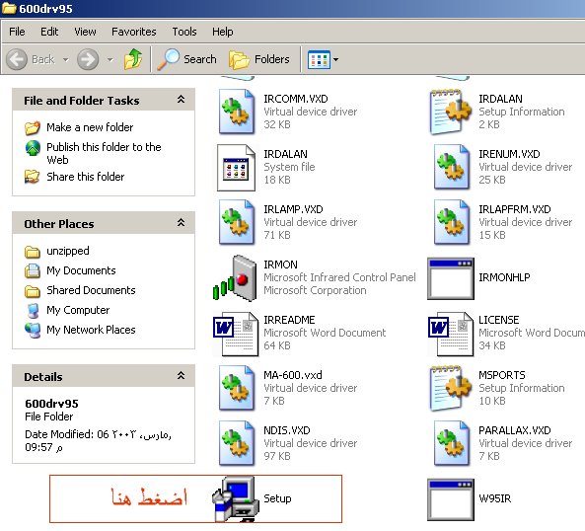Screen dimensions: 585x531
Task: Open the Views dropdown arrow
Action: pyautogui.click(x=335, y=59)
